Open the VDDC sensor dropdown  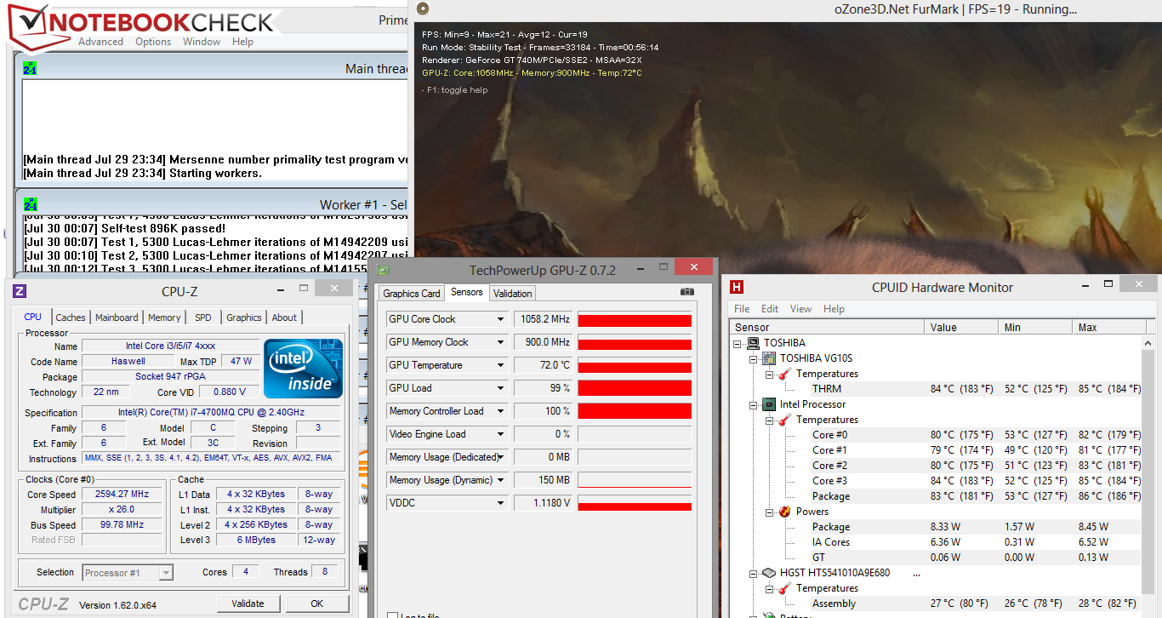[x=501, y=503]
